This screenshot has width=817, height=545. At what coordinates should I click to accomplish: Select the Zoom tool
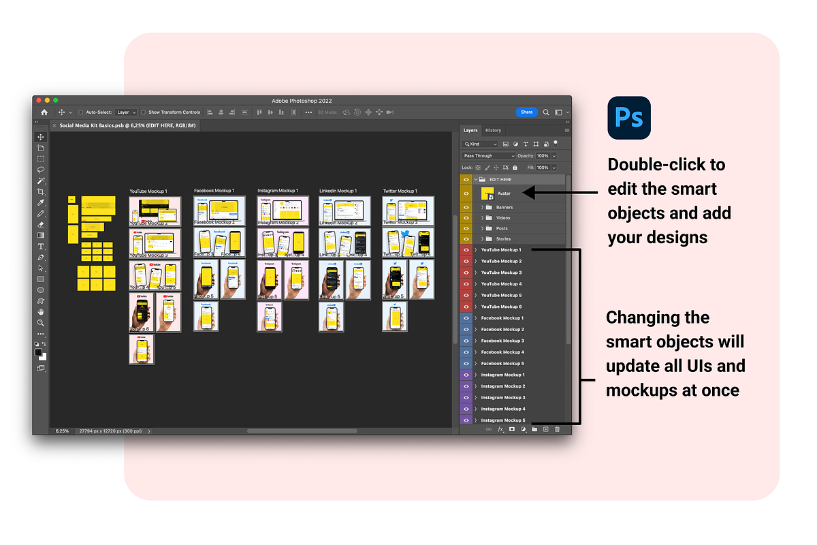41,323
